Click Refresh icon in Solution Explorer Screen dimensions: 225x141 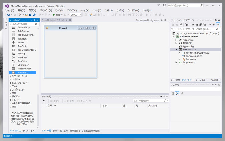[x=197, y=25]
